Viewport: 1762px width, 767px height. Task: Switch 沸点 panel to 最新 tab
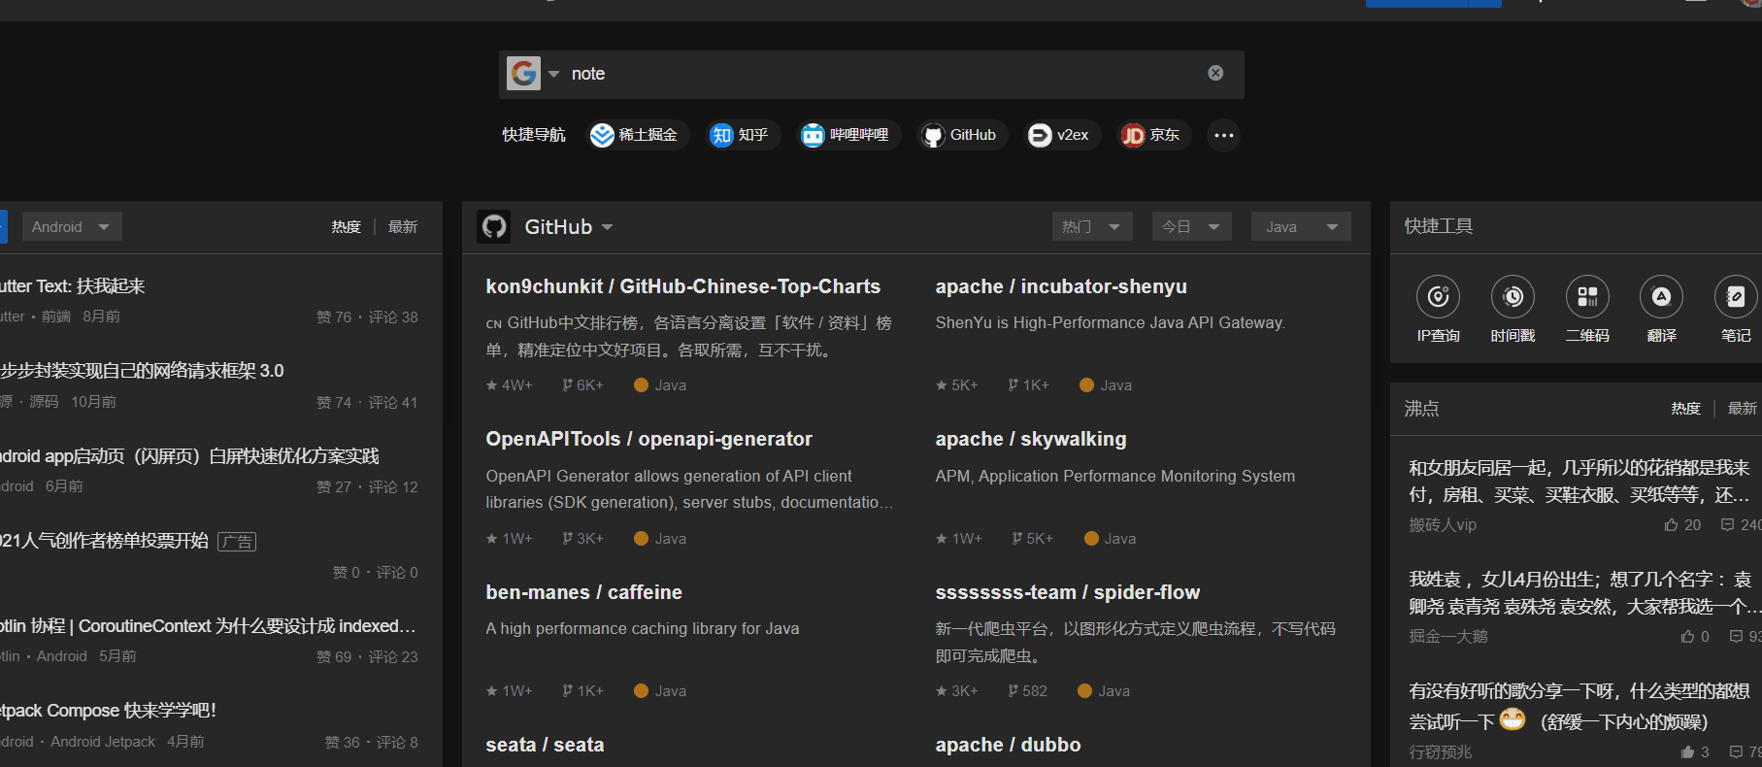pyautogui.click(x=1743, y=409)
